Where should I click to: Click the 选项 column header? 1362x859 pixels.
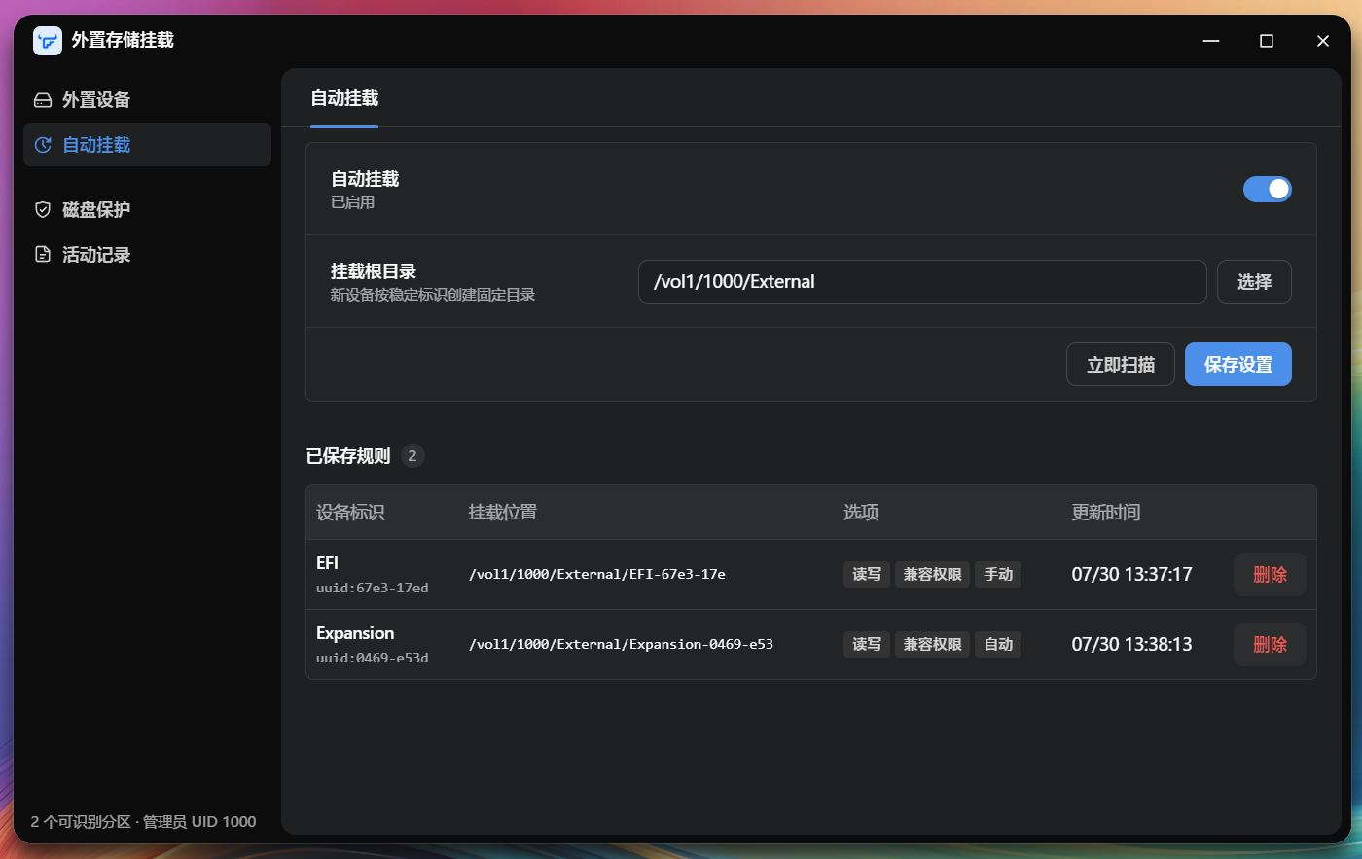[861, 513]
